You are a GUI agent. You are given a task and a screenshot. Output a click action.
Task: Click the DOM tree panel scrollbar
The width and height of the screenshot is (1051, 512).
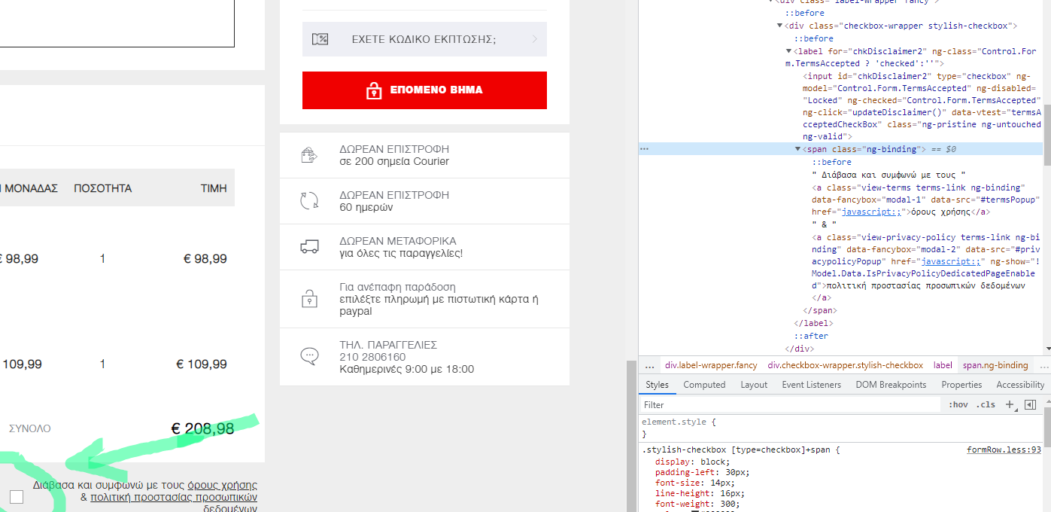pos(1046,136)
